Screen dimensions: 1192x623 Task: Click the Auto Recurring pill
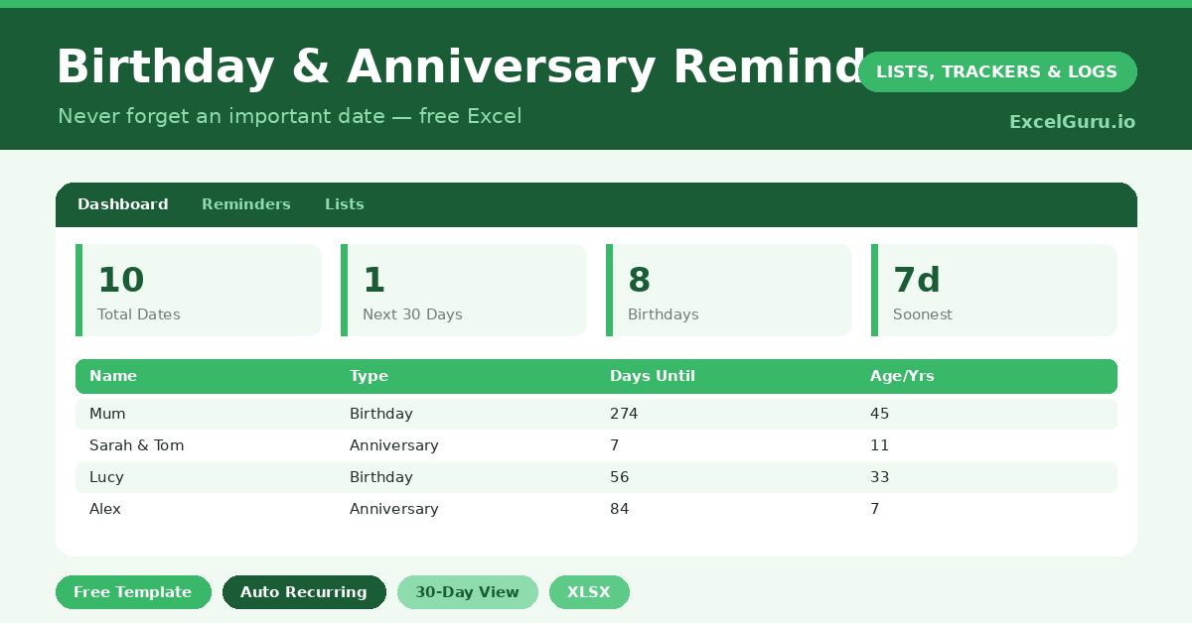point(304,592)
